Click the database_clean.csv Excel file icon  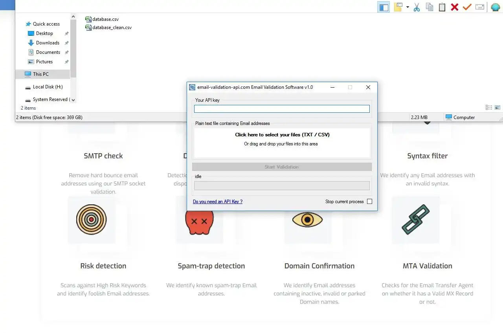tap(88, 28)
